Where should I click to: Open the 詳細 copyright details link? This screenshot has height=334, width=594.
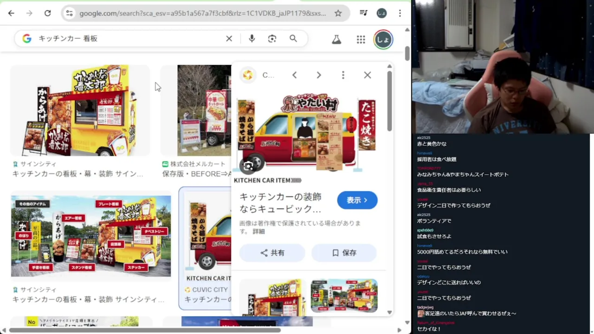(x=258, y=231)
